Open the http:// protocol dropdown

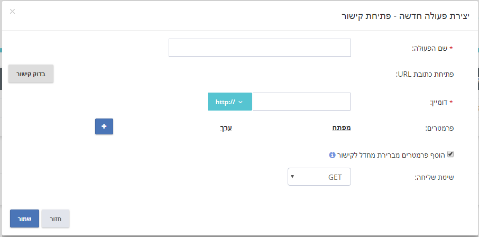(230, 102)
